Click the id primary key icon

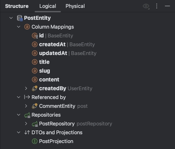(x=35, y=36)
